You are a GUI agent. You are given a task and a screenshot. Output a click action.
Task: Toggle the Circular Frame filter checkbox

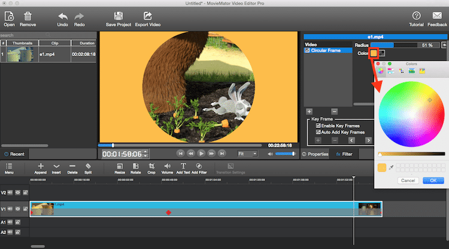(308, 50)
